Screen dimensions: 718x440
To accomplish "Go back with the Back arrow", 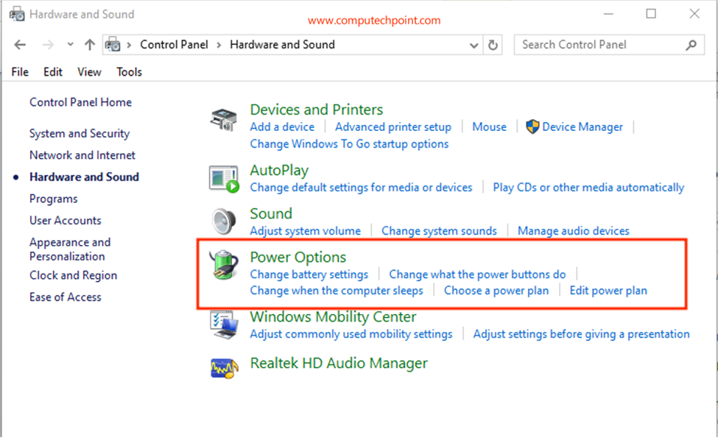I will 20,45.
